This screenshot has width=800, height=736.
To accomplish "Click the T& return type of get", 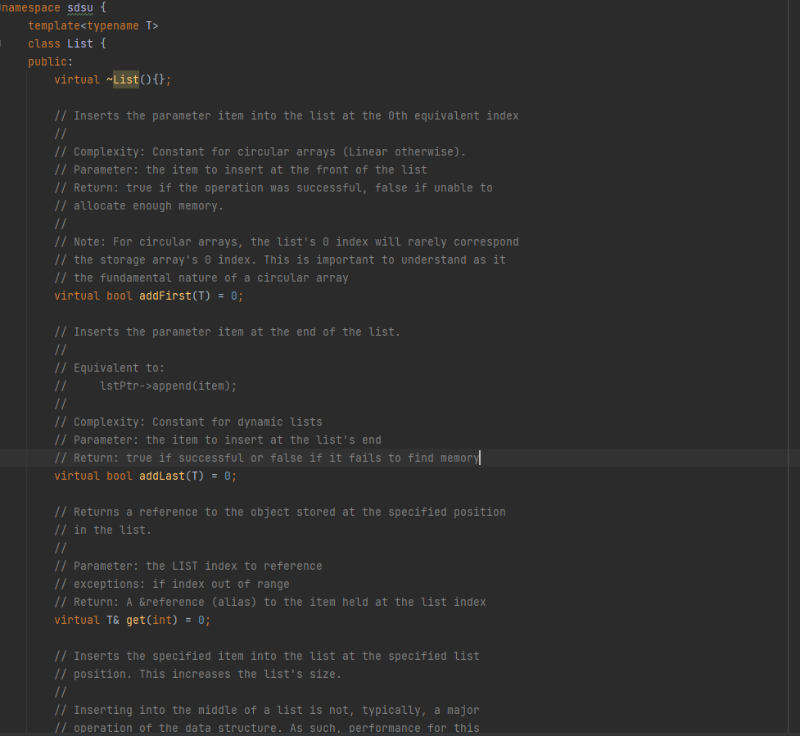I will [x=114, y=620].
